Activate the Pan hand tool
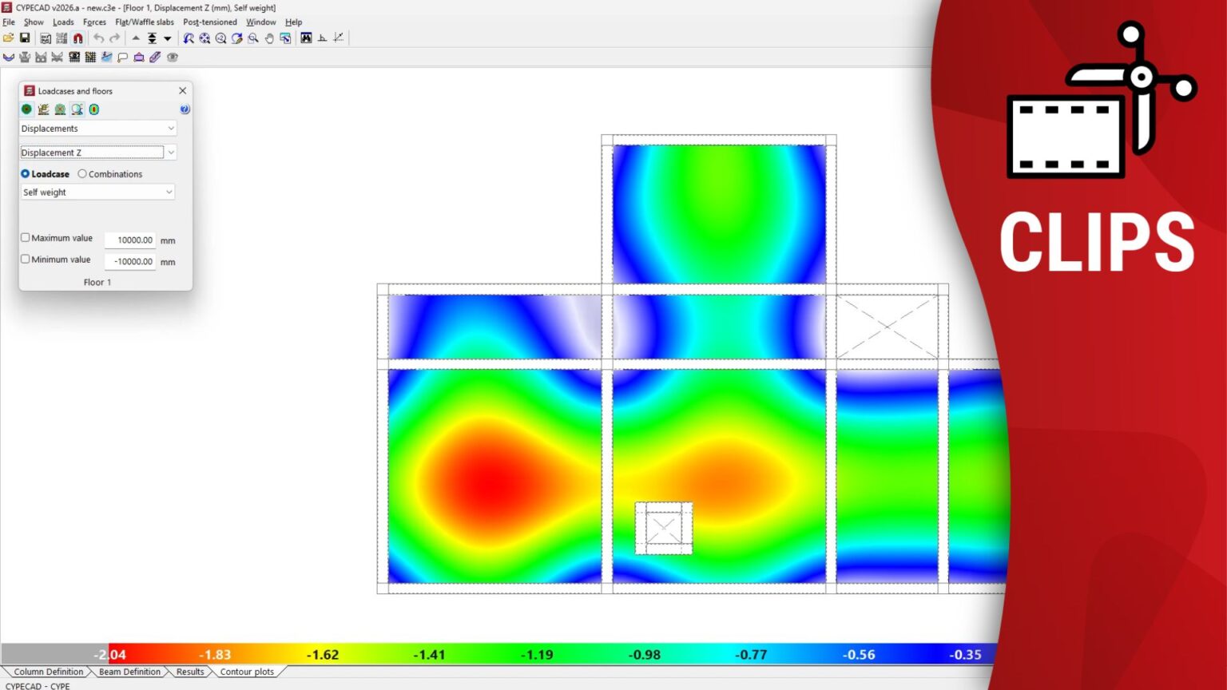 point(270,38)
